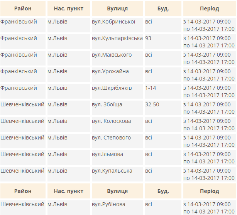237x215 pixels.
Task: Click the вул.Урожайна street cell
Action: point(110,71)
